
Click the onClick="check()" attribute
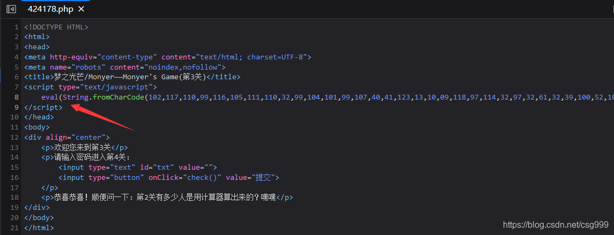185,178
